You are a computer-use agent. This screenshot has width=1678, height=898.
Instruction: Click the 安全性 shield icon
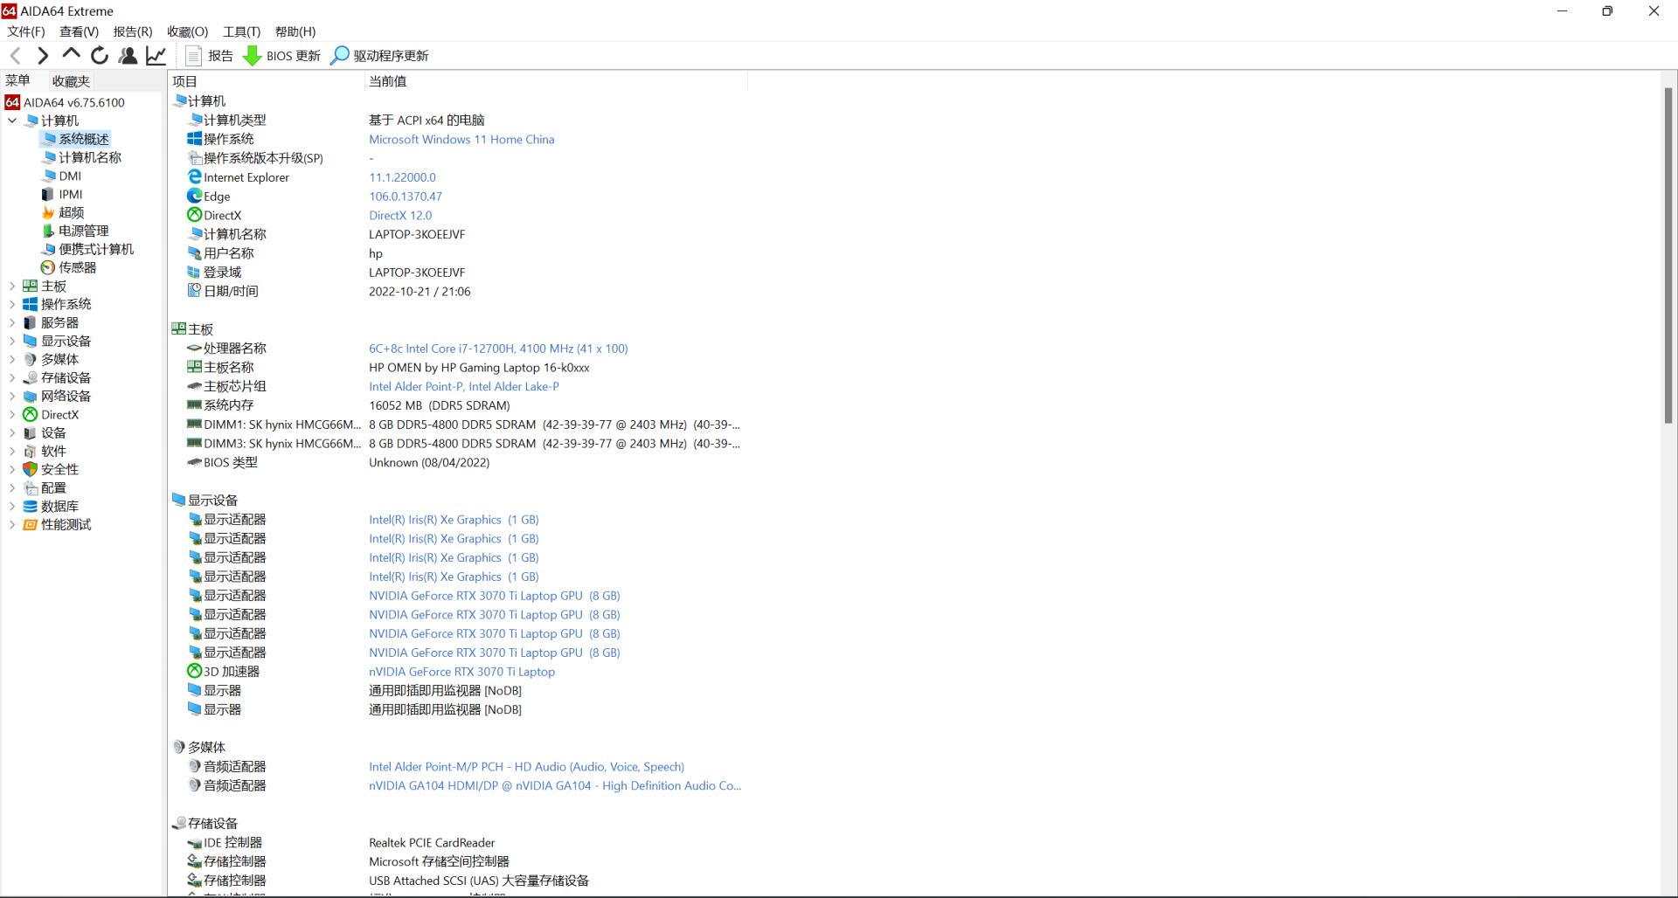tap(31, 469)
